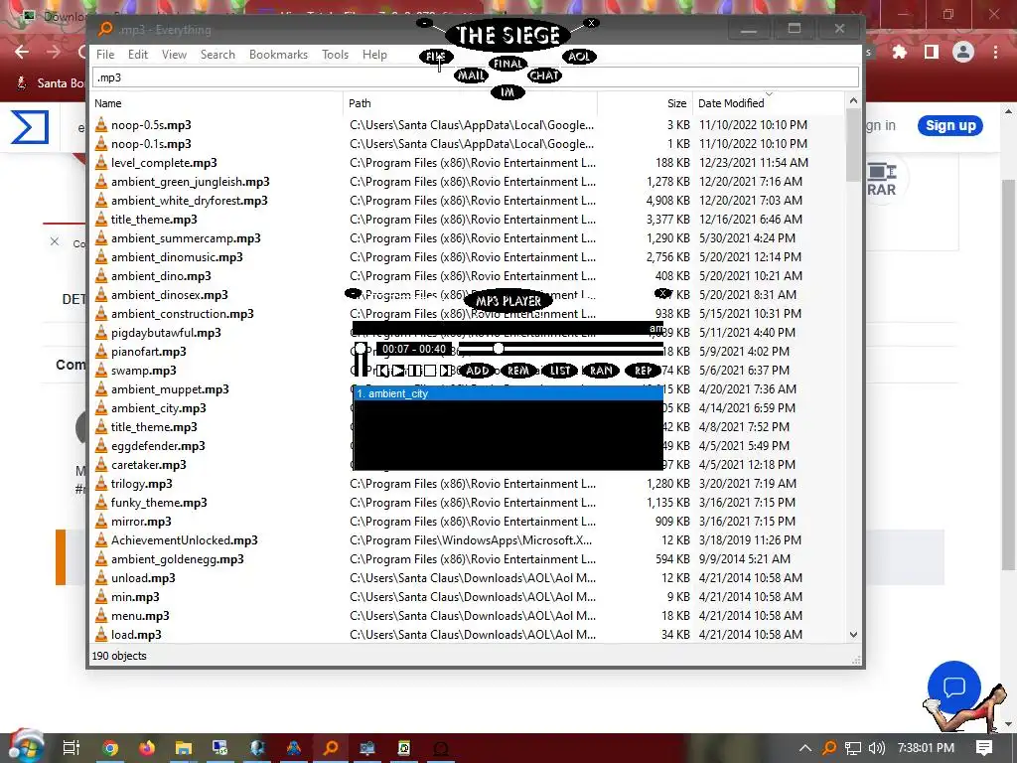The height and width of the screenshot is (763, 1017).
Task: Select playlist entry 1. ambient_city
Action: coord(508,393)
